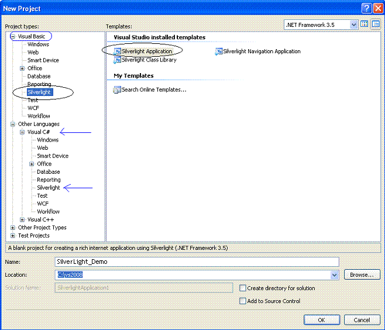The image size is (385, 330).
Task: Select Reporting under Visual C#
Action: pyautogui.click(x=49, y=180)
